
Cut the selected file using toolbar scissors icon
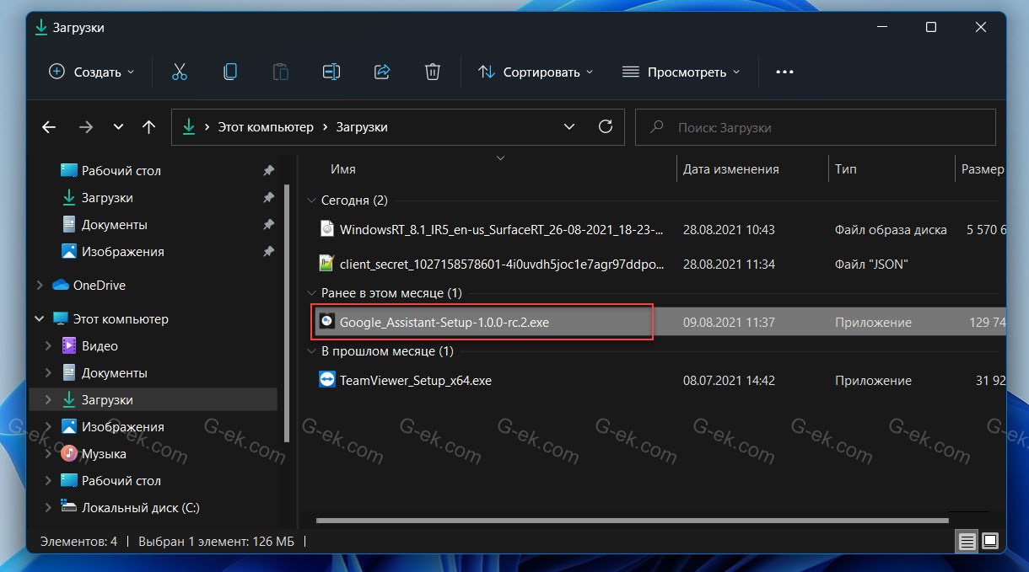[179, 72]
